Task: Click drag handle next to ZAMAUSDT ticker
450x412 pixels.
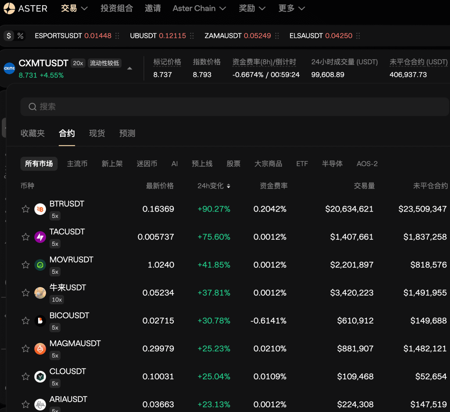Action: coord(277,36)
